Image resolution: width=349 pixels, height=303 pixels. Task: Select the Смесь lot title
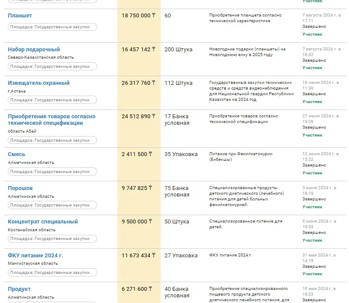pyautogui.click(x=17, y=154)
